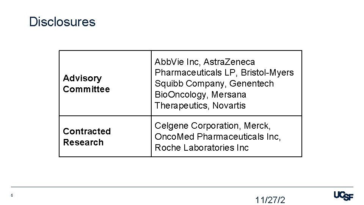This screenshot has width=364, height=205.
Task: Click the 11/27/2 date footer
Action: [x=270, y=200]
